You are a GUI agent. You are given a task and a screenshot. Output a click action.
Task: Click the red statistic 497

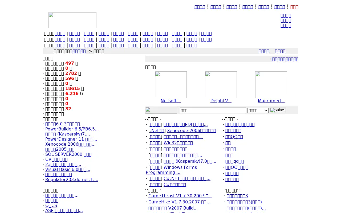point(70,63)
